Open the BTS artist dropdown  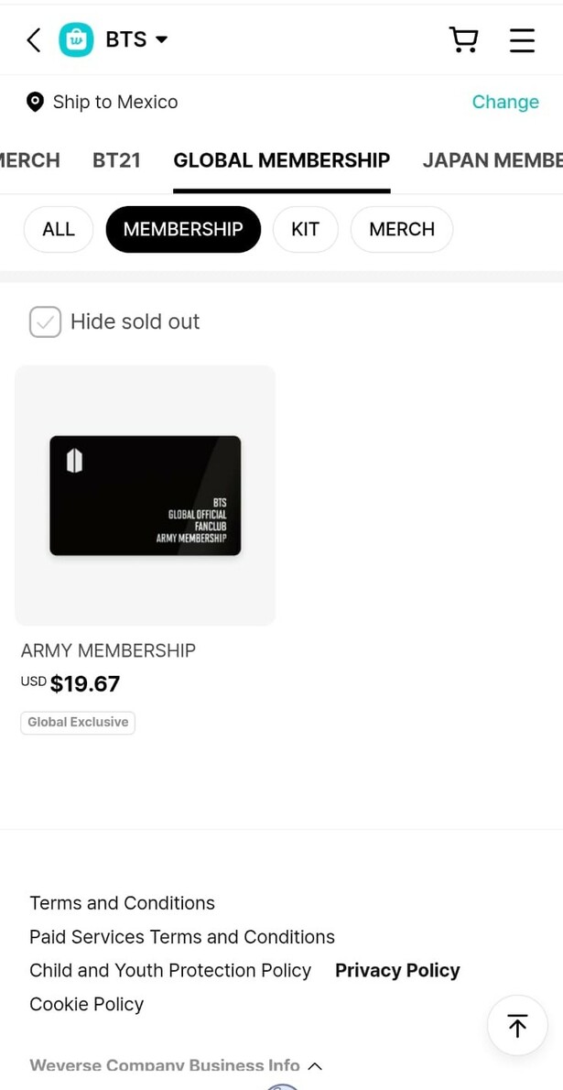[135, 39]
